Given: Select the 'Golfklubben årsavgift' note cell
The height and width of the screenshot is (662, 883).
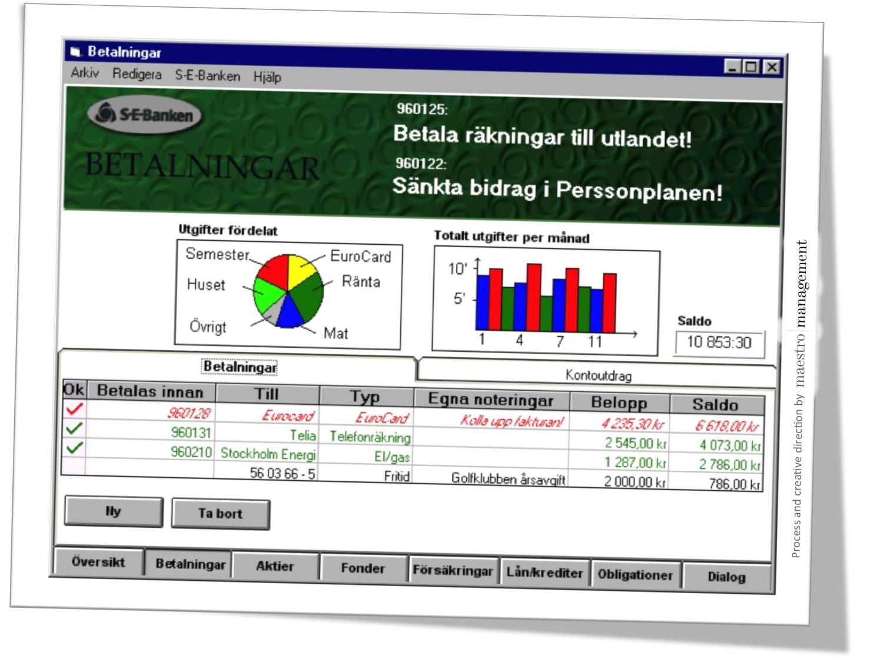Looking at the screenshot, I should (x=491, y=478).
